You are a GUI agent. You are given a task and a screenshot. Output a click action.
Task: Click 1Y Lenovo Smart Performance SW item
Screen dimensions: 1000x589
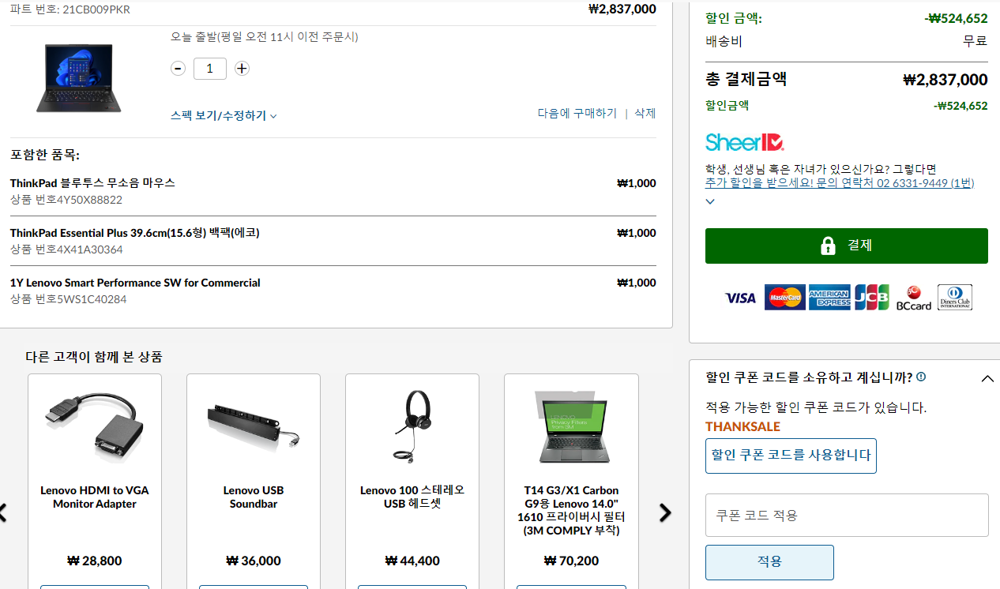coord(135,283)
